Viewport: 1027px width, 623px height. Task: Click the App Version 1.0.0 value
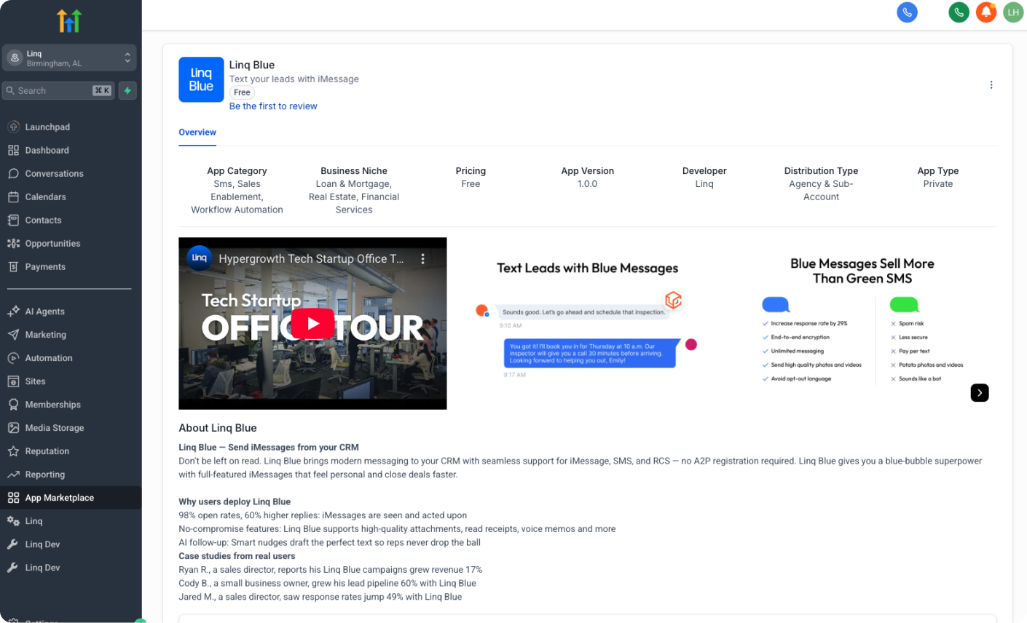point(587,184)
